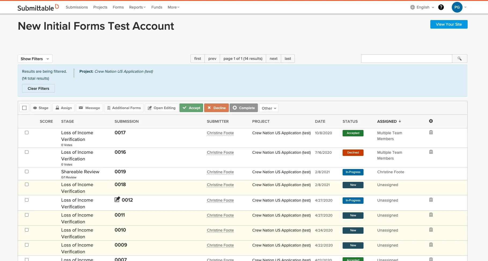Click the page 1 of 1 indicator

[x=243, y=59]
